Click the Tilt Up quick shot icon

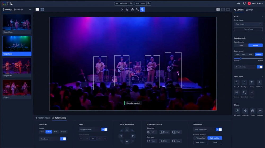click(252, 82)
